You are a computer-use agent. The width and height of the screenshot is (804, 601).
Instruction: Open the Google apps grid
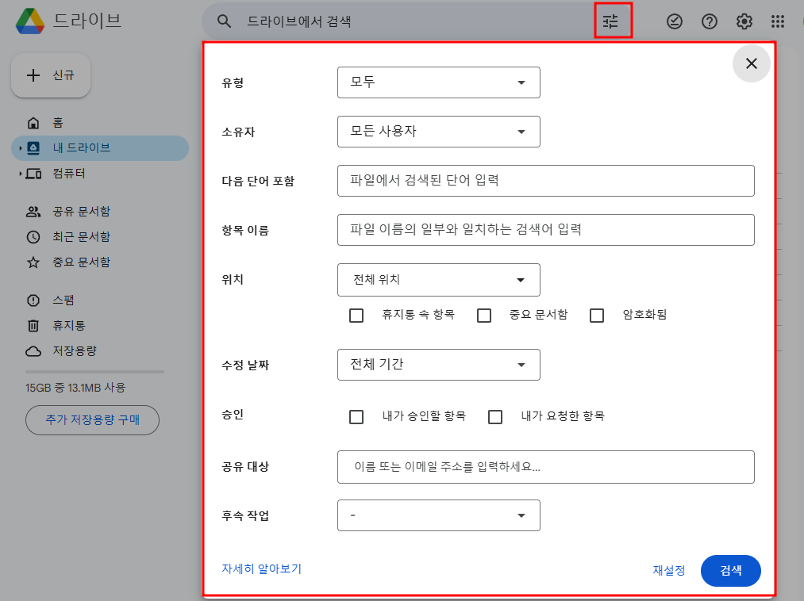pos(779,21)
